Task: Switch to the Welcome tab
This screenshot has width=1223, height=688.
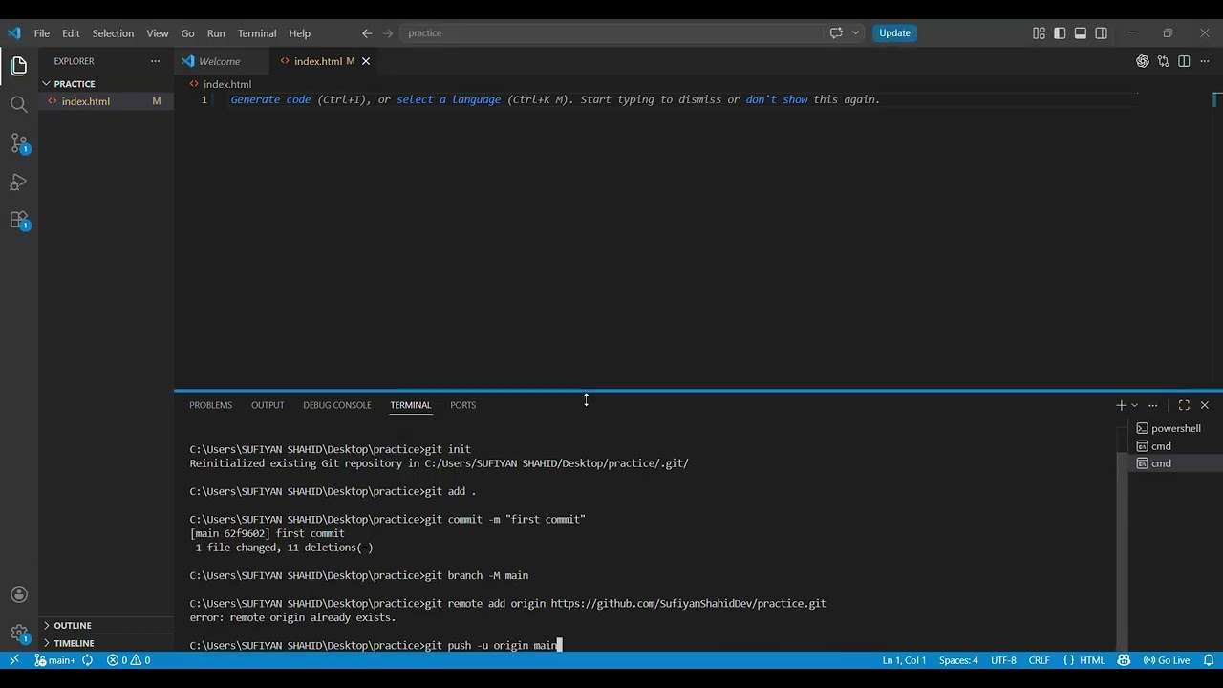Action: (x=219, y=61)
